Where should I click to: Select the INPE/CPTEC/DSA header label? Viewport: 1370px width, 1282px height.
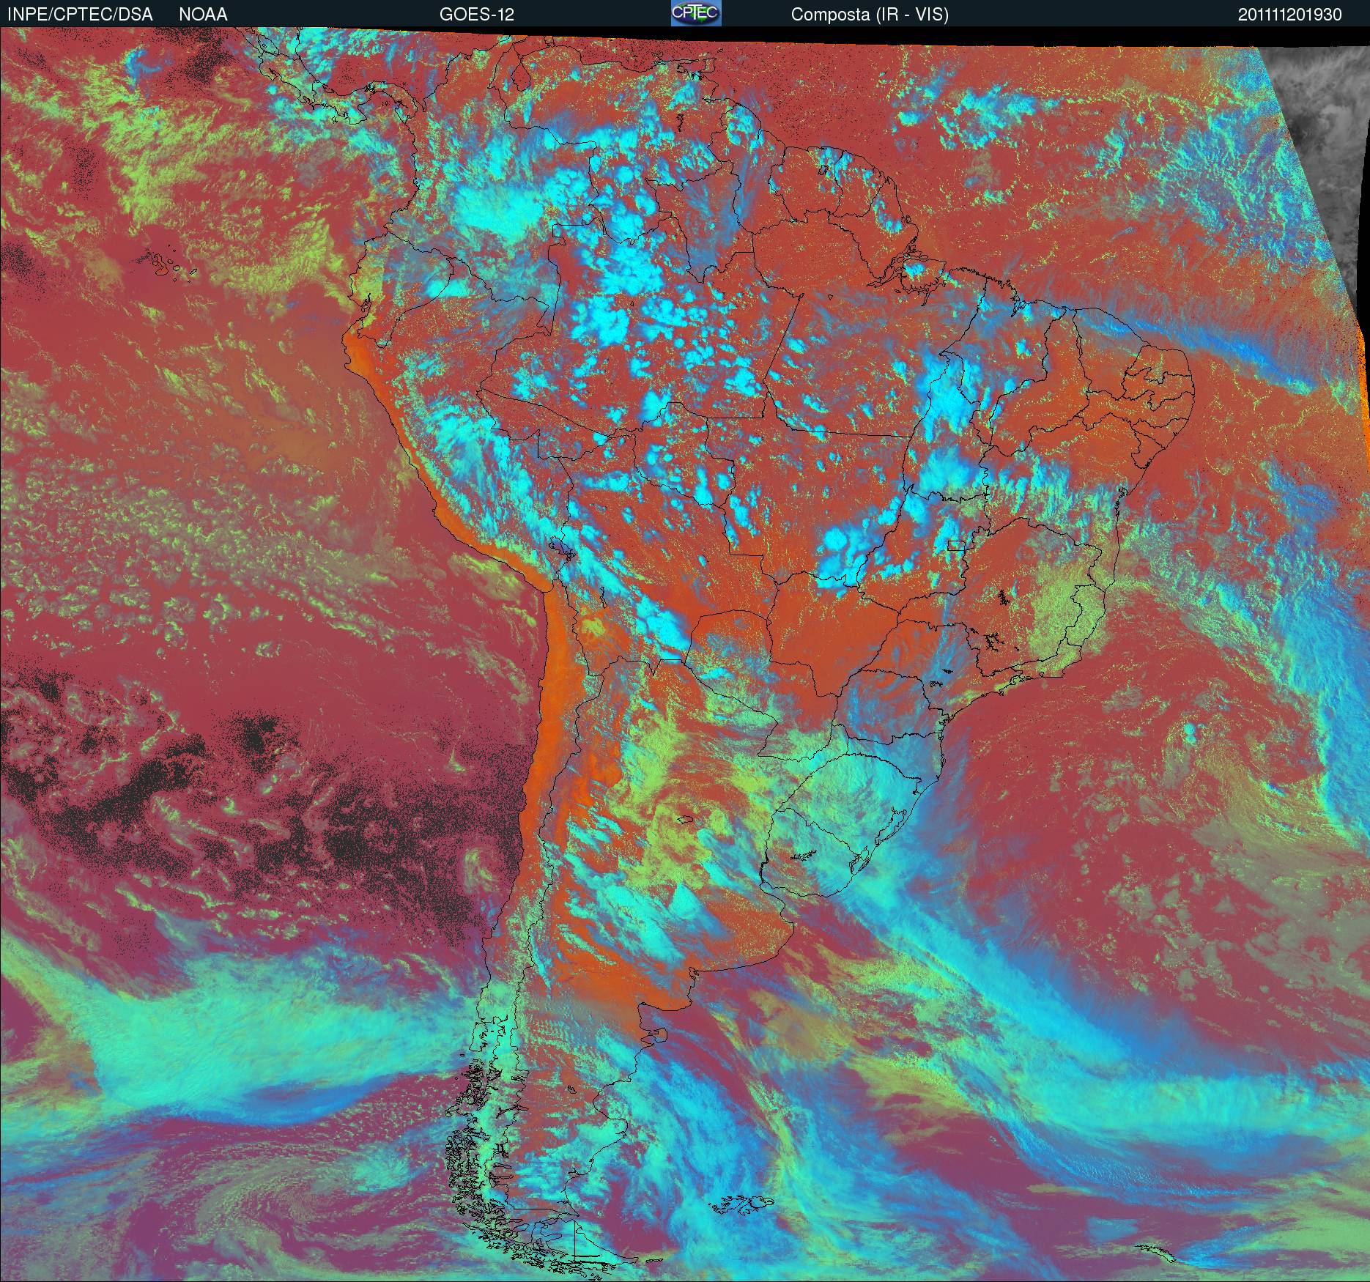point(80,15)
